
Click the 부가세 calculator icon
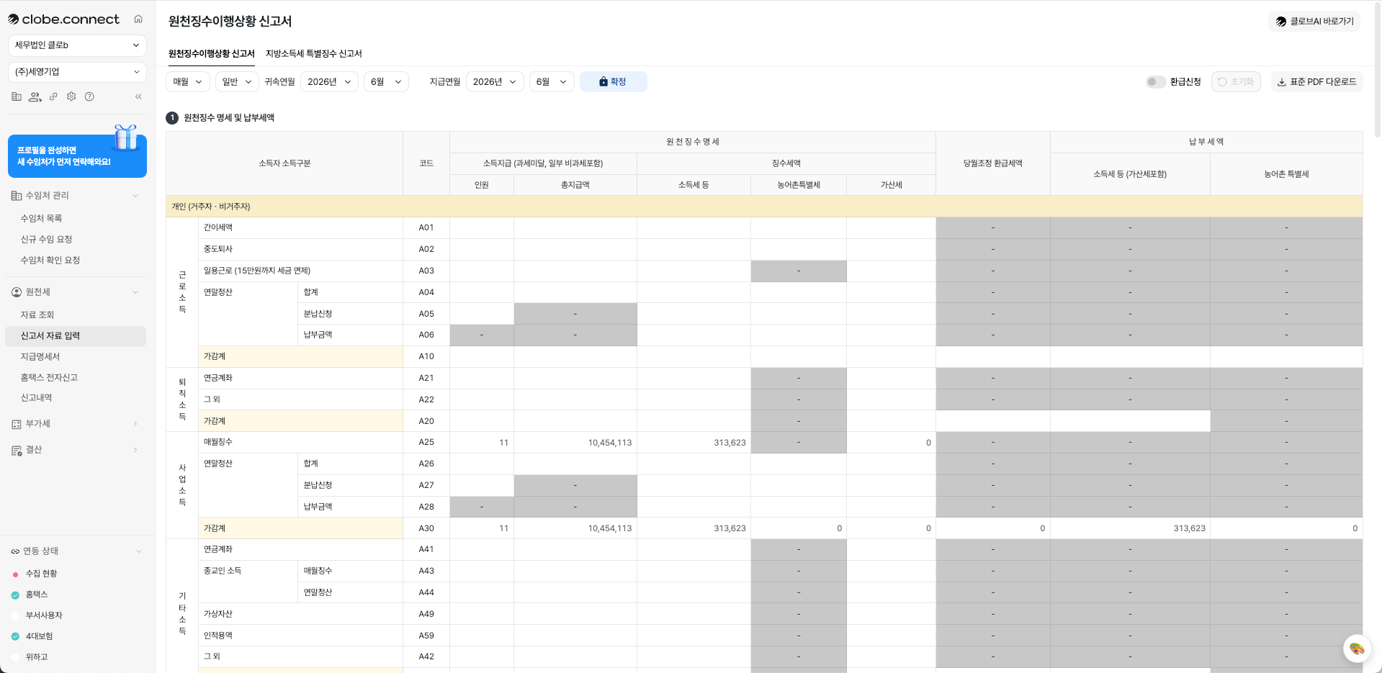click(17, 425)
